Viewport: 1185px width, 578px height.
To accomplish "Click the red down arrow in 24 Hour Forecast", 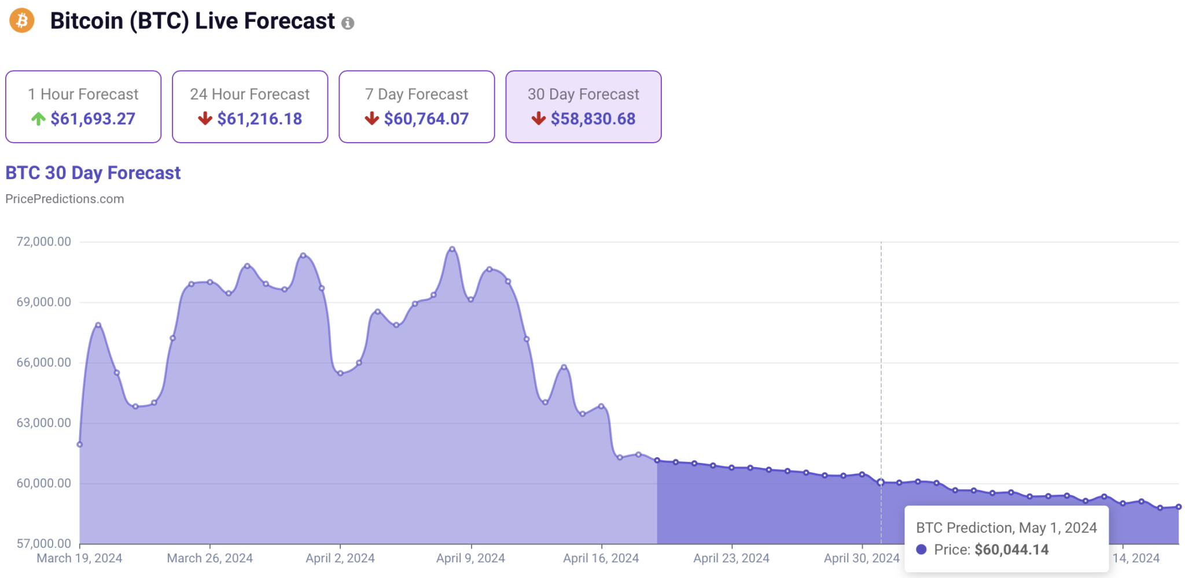I will click(x=205, y=119).
